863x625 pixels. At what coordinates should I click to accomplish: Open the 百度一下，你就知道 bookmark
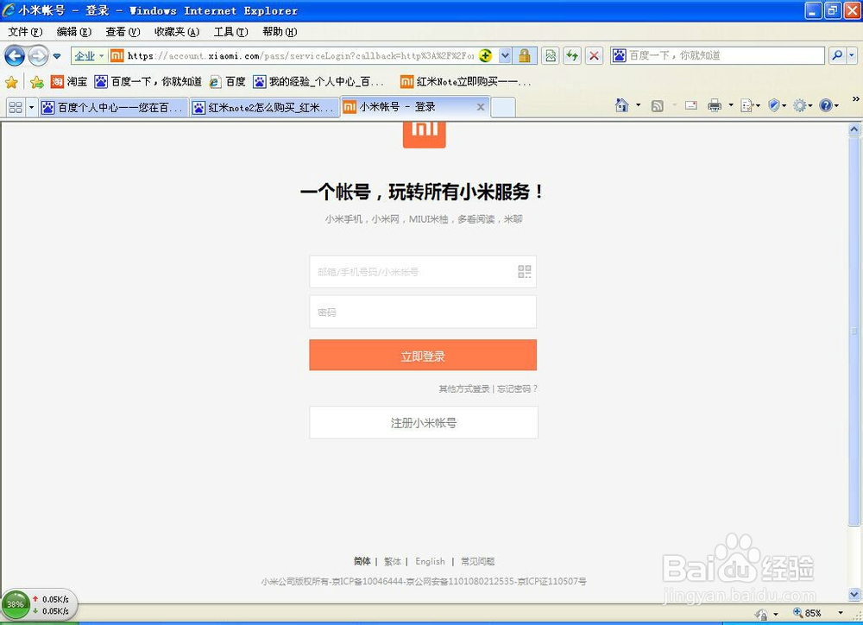point(148,82)
